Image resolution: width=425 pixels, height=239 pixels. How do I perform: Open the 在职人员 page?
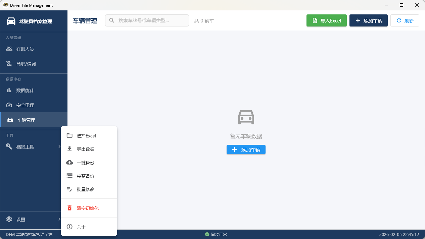(25, 49)
